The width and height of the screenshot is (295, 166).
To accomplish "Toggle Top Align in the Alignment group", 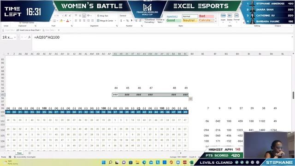I will [76, 16].
